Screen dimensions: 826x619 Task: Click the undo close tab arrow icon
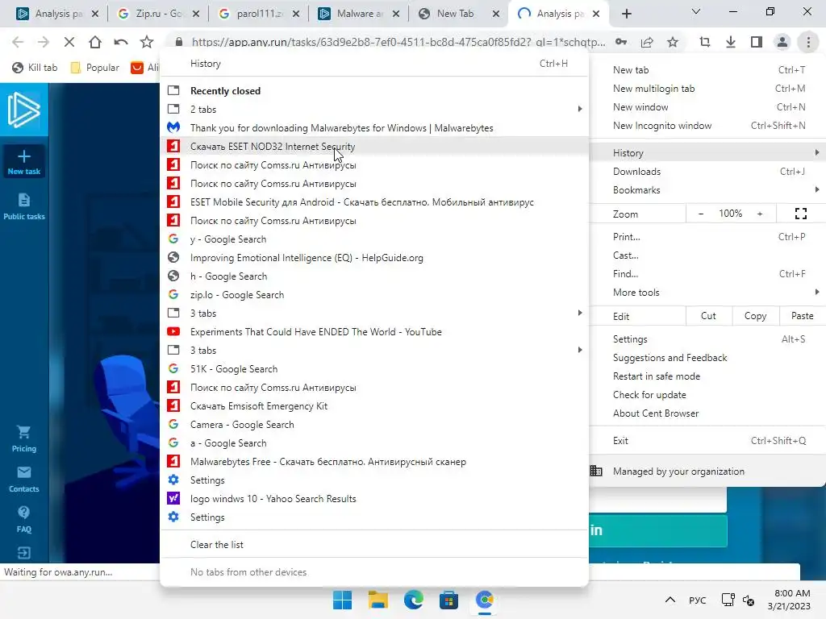[x=121, y=42]
